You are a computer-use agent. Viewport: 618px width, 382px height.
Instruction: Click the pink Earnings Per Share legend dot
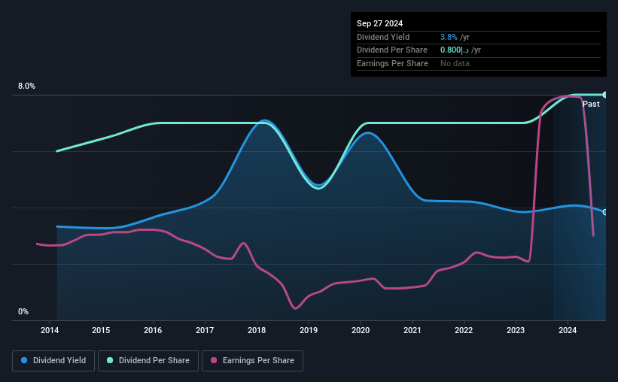click(x=214, y=360)
